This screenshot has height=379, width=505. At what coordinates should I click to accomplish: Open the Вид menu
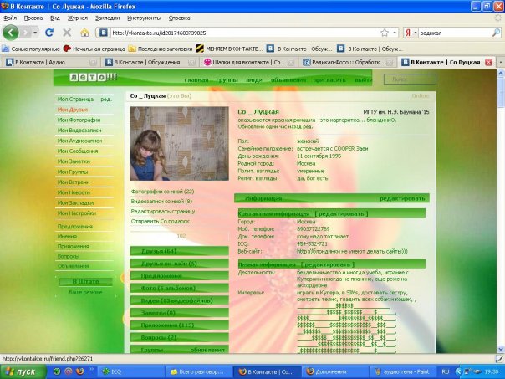tap(55, 18)
